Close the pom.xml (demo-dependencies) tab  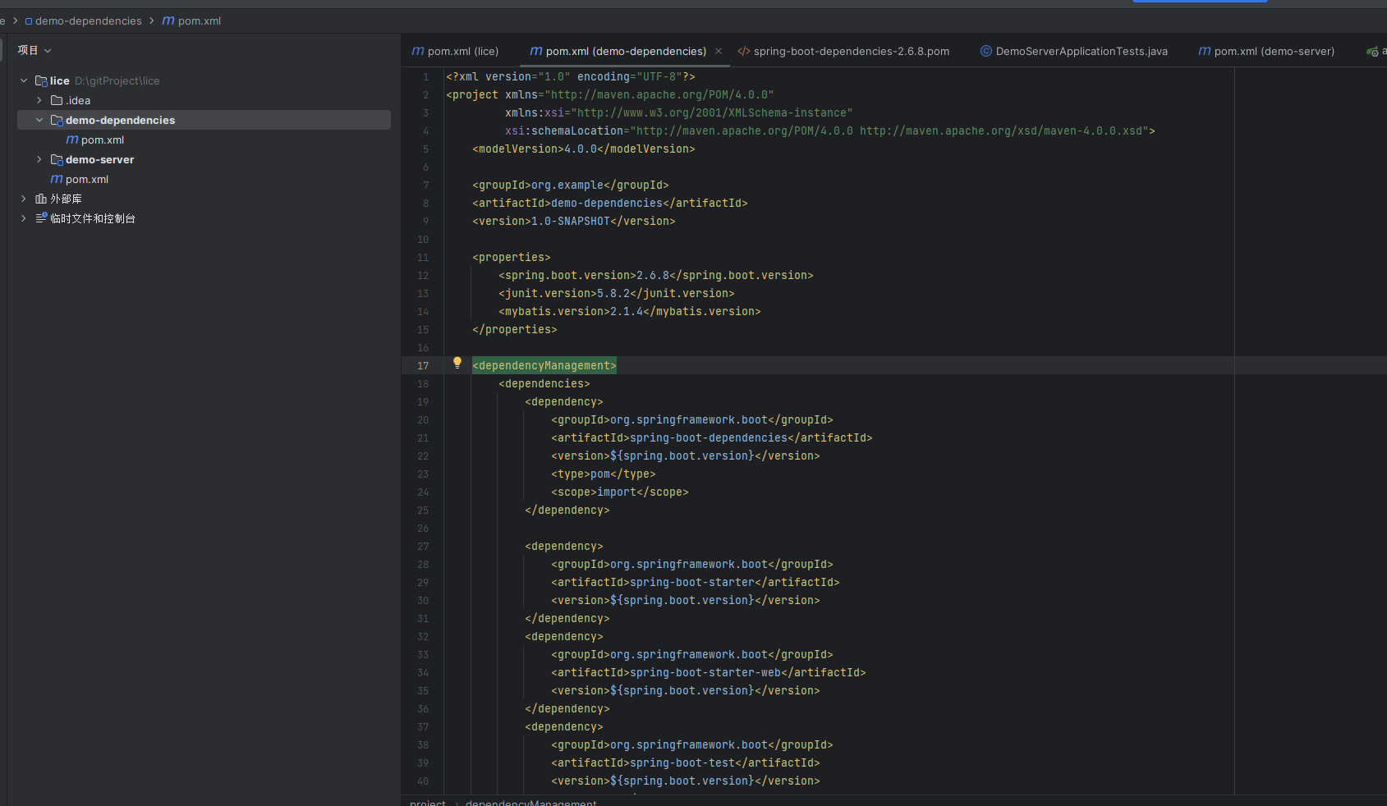click(x=719, y=51)
